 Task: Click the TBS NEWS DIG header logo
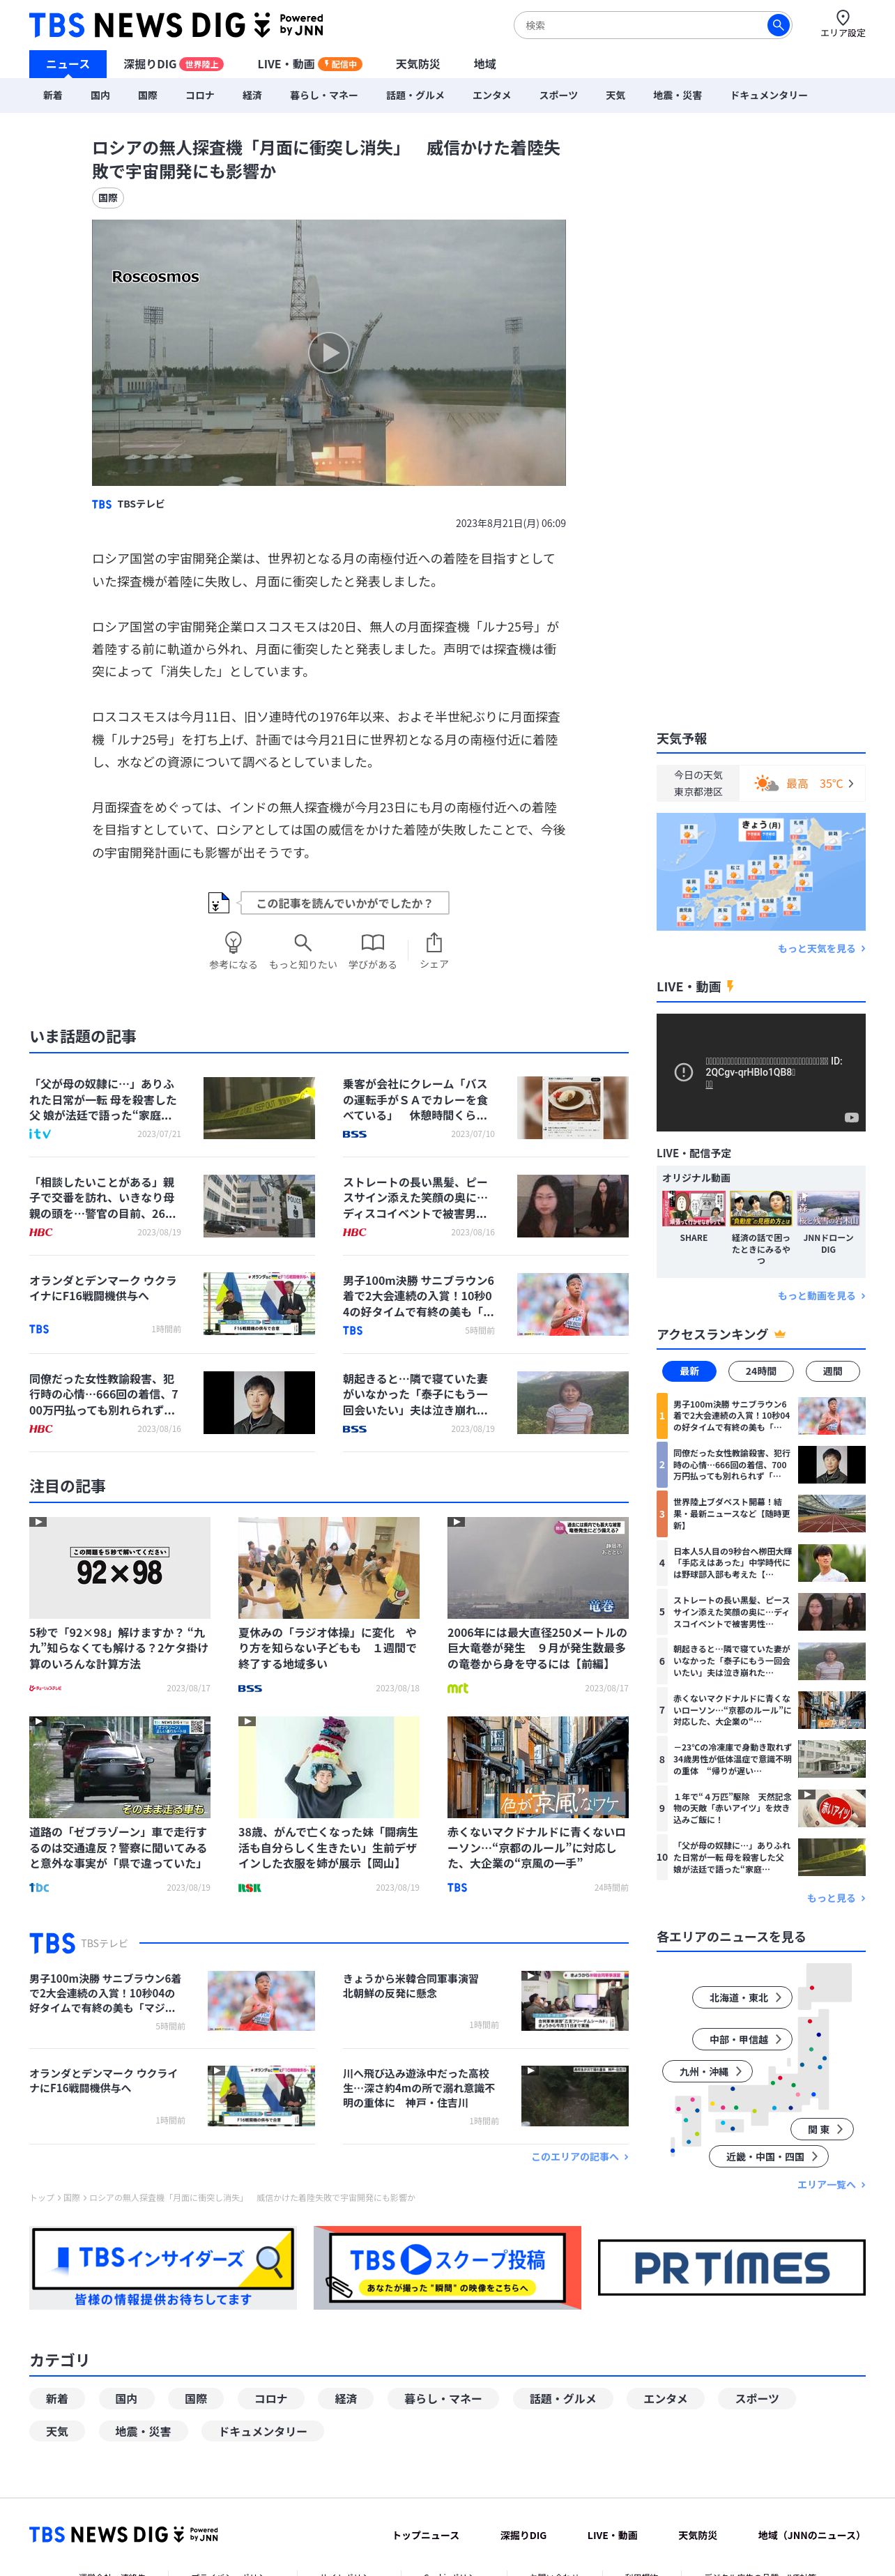tap(176, 25)
